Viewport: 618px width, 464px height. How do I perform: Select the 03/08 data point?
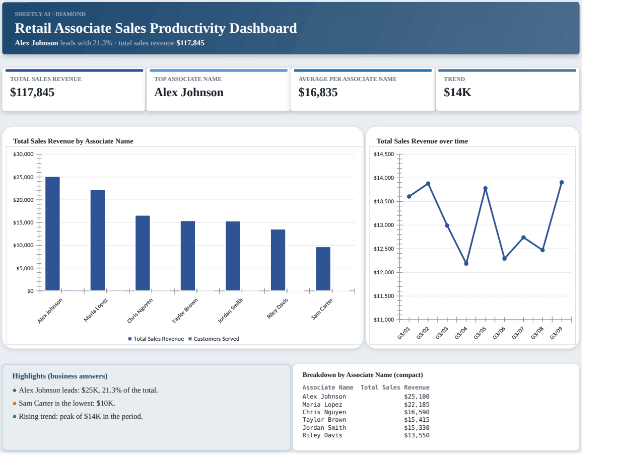tap(542, 250)
